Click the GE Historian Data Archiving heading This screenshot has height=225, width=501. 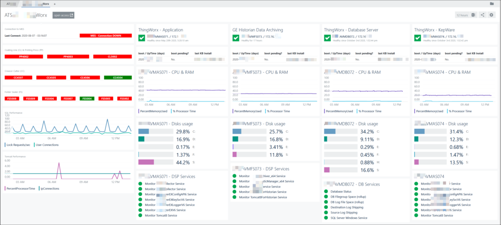[x=257, y=30]
